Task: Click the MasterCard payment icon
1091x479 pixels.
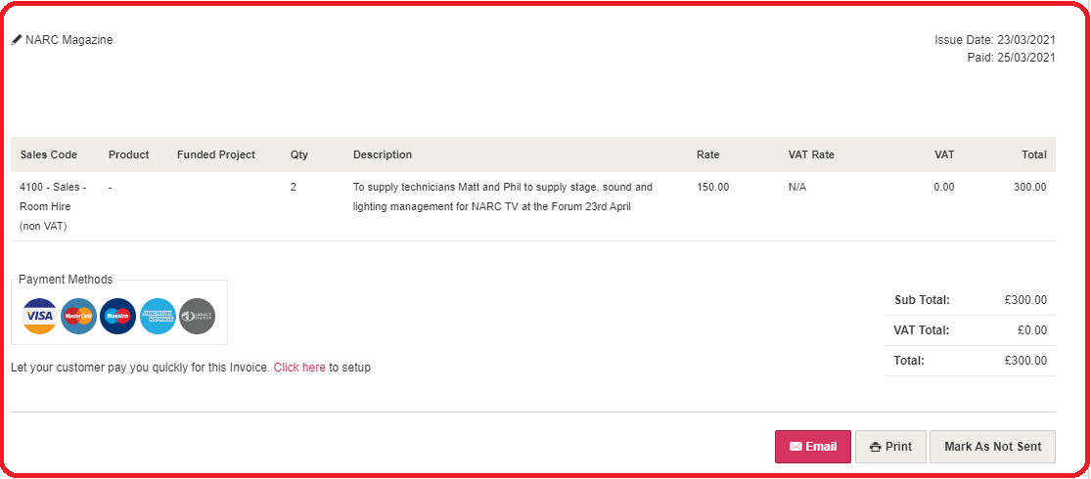Action: point(78,317)
